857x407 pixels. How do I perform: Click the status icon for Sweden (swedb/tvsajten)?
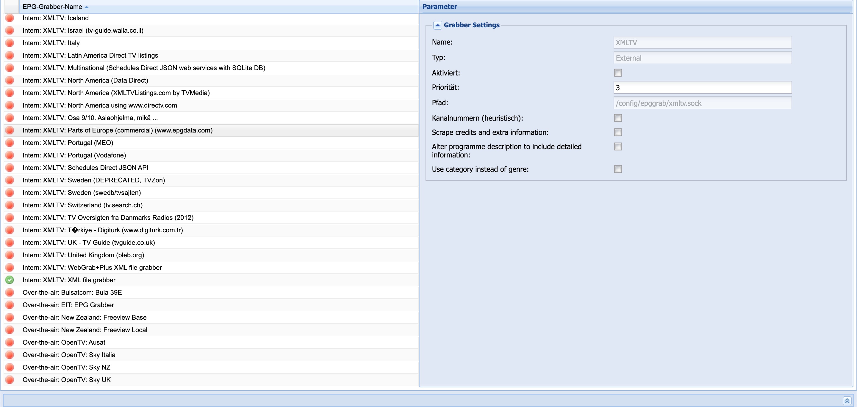click(10, 193)
